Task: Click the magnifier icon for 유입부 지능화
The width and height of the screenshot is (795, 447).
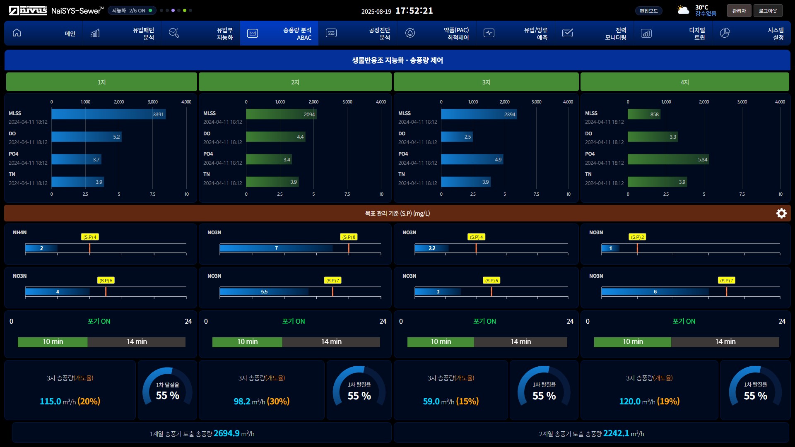Action: (x=174, y=33)
